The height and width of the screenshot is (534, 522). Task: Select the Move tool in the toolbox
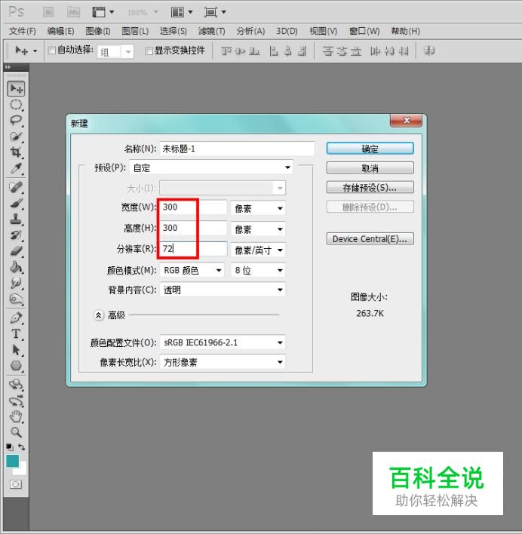(16, 89)
